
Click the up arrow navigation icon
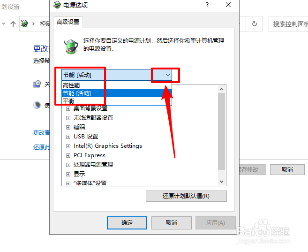click(13, 24)
